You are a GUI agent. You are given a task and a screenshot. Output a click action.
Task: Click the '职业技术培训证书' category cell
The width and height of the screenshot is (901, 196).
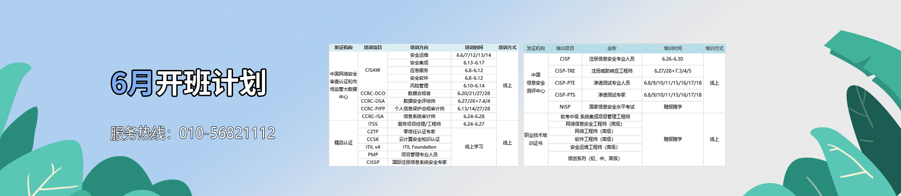(x=535, y=139)
